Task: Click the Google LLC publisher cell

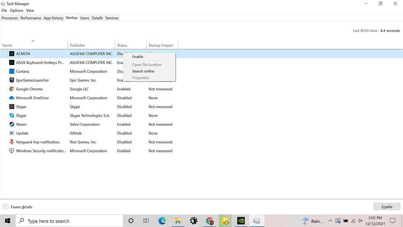Action: click(79, 89)
